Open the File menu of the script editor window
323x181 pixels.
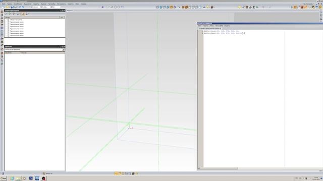(200, 26)
